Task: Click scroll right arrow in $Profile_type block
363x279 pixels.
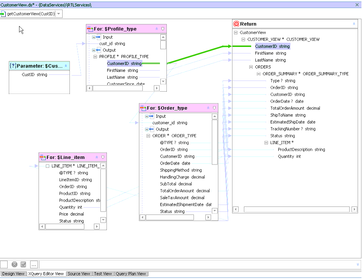Action: tap(157, 88)
